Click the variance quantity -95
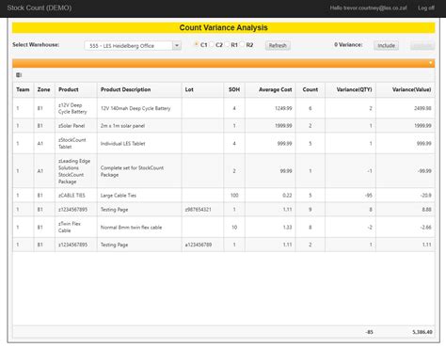The image size is (446, 348). (x=369, y=196)
